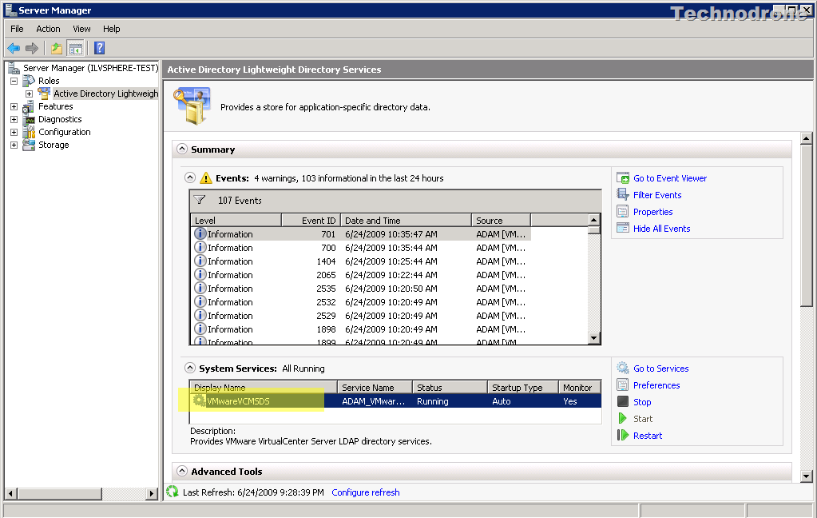817x518 pixels.
Task: Sort services by the Status column header
Action: coord(450,387)
